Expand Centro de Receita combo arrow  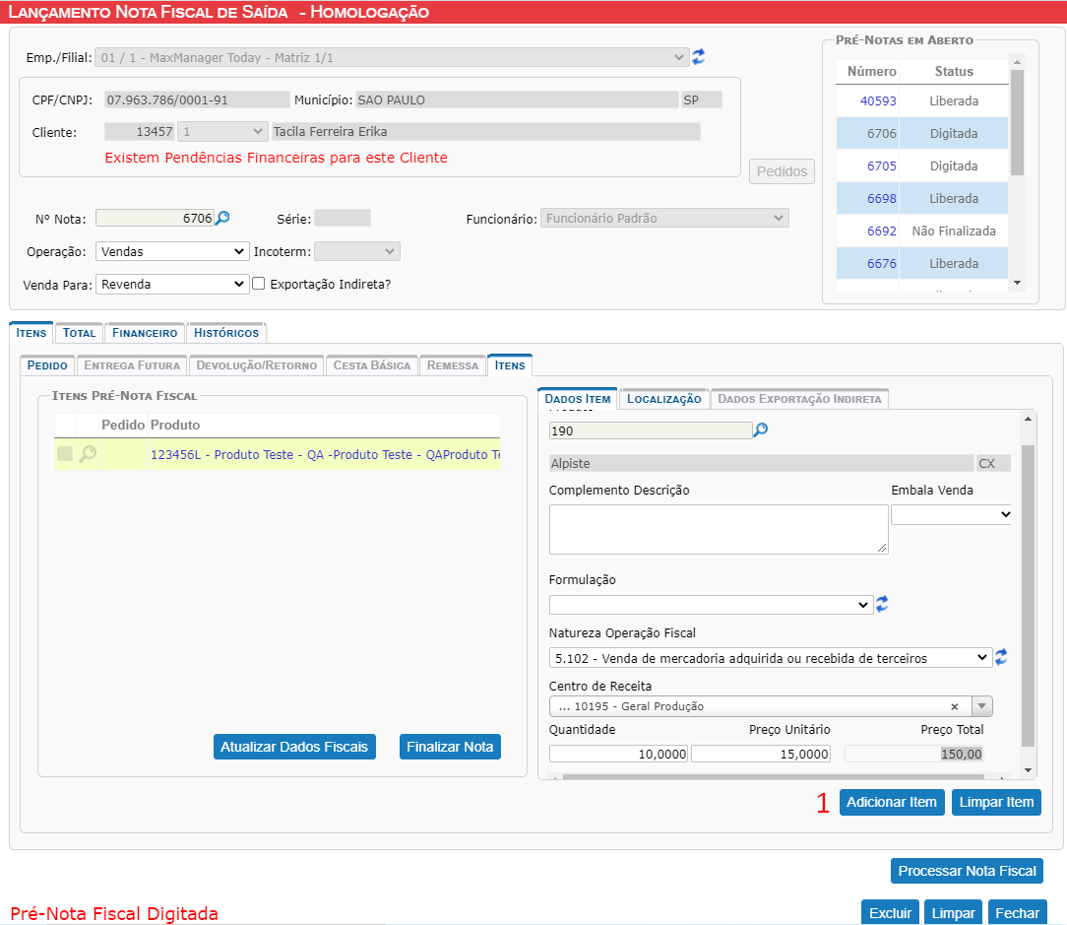click(x=982, y=706)
